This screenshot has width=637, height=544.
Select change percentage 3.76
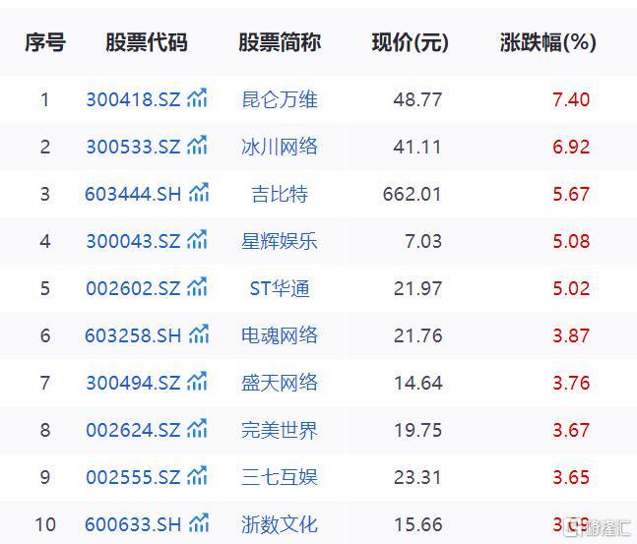point(571,383)
